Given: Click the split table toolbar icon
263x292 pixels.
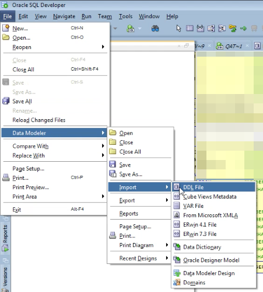Looking at the screenshot, I should click(211, 29).
